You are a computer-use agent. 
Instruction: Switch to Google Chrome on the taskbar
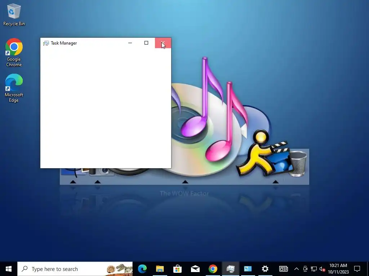(213, 269)
